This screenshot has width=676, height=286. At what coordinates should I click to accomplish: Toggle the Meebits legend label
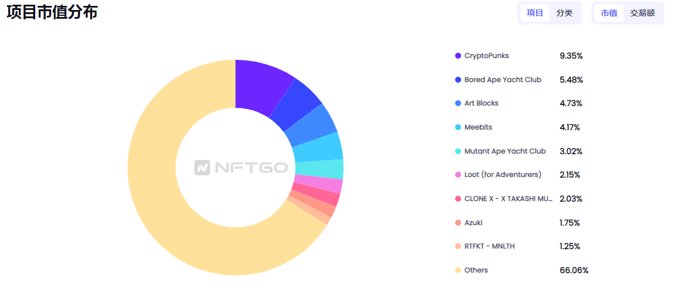(478, 128)
